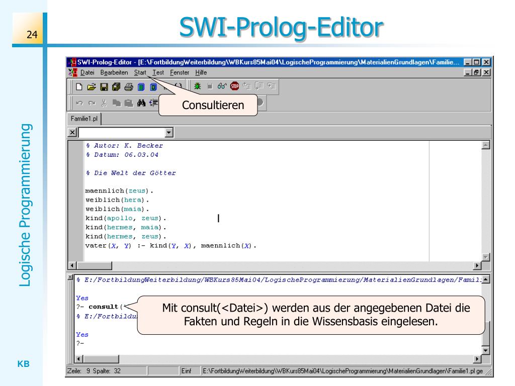Click the Save all icon
The height and width of the screenshot is (386, 515).
click(x=116, y=86)
